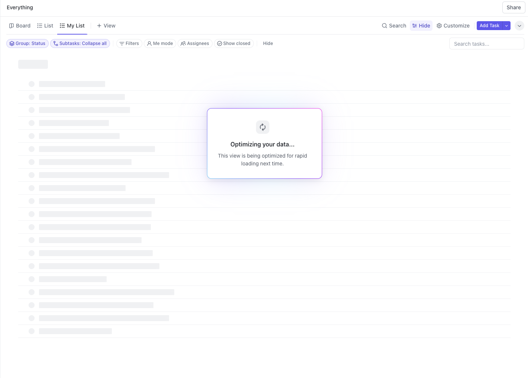This screenshot has height=378, width=528.
Task: Add a new view with plus View
Action: pyautogui.click(x=106, y=26)
